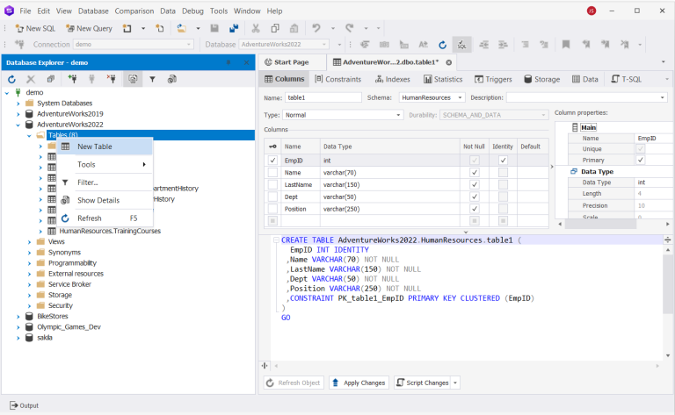
Task: Click the filter funnel icon in Database Explorer
Action: (x=152, y=79)
